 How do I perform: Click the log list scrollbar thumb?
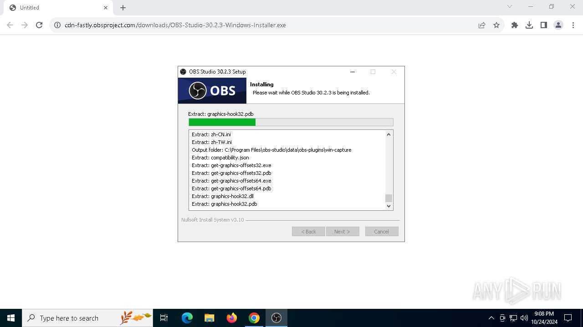(389, 198)
